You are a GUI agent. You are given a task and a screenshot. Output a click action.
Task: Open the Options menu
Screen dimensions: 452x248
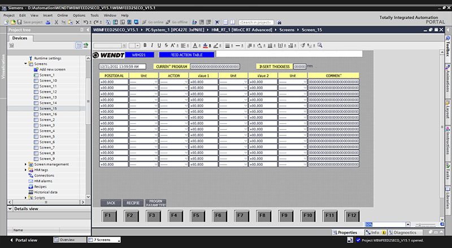[79, 15]
